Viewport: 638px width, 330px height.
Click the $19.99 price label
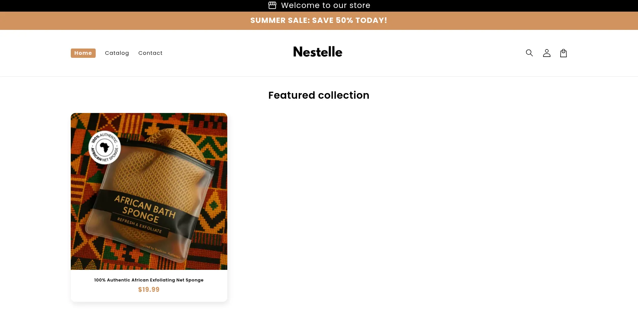[x=149, y=289]
